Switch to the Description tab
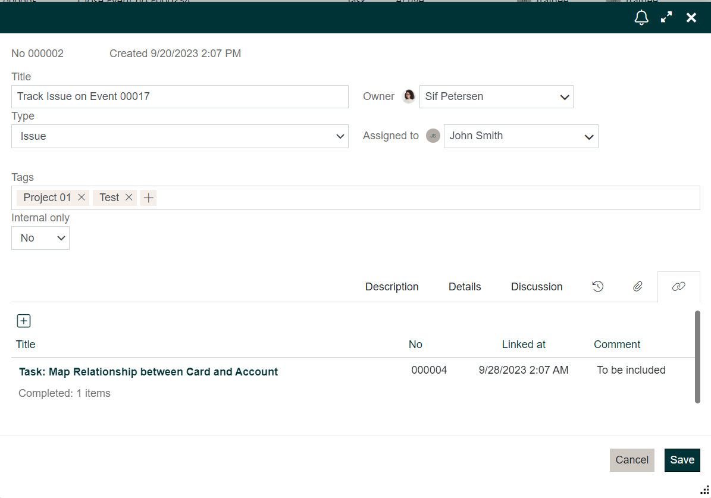The height and width of the screenshot is (498, 711). (391, 287)
